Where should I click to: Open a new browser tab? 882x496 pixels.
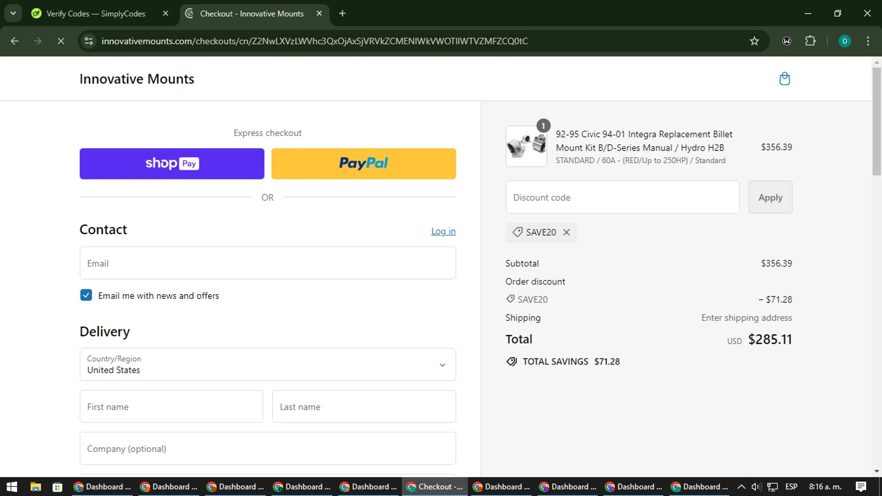tap(342, 14)
